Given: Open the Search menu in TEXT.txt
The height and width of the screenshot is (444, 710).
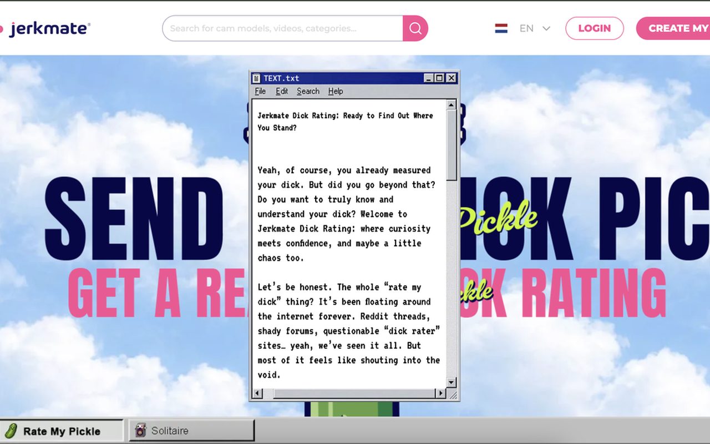Looking at the screenshot, I should tap(308, 91).
